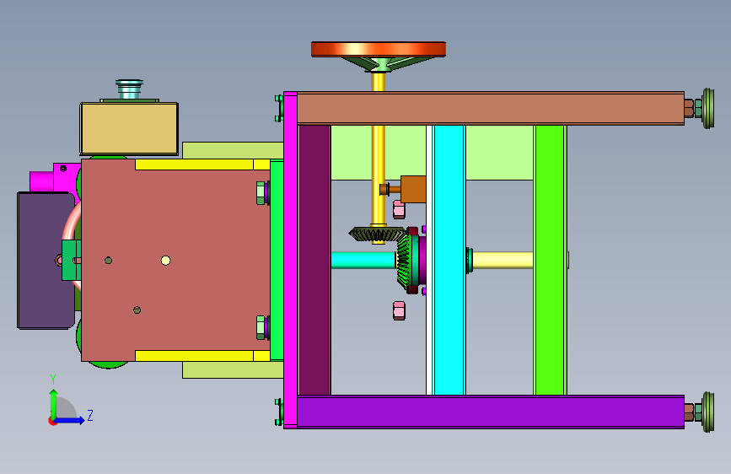Screen dimensions: 731x474
Task: Select the orange handwheel rim
Action: coord(378,49)
